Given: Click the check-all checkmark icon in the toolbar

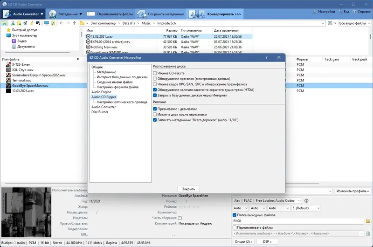Looking at the screenshot, I should coord(25,23).
